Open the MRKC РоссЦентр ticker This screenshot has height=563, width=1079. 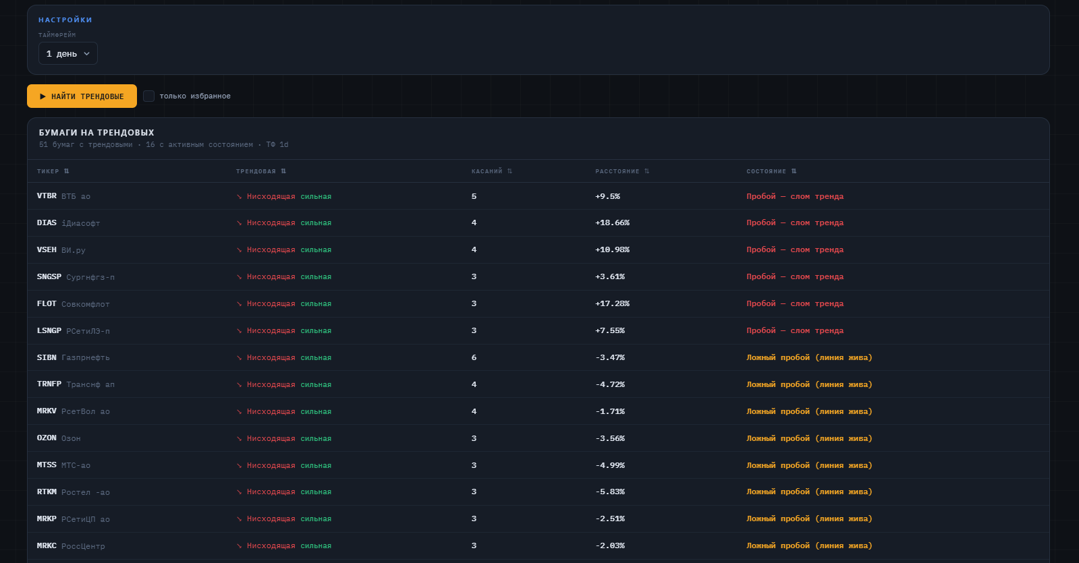(71, 546)
